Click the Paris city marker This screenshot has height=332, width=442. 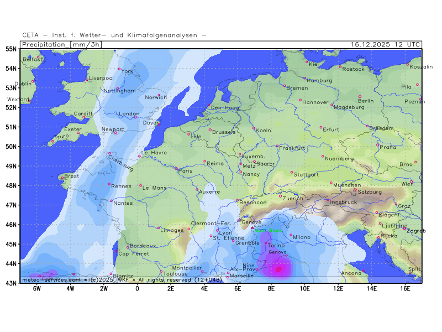tap(176, 168)
